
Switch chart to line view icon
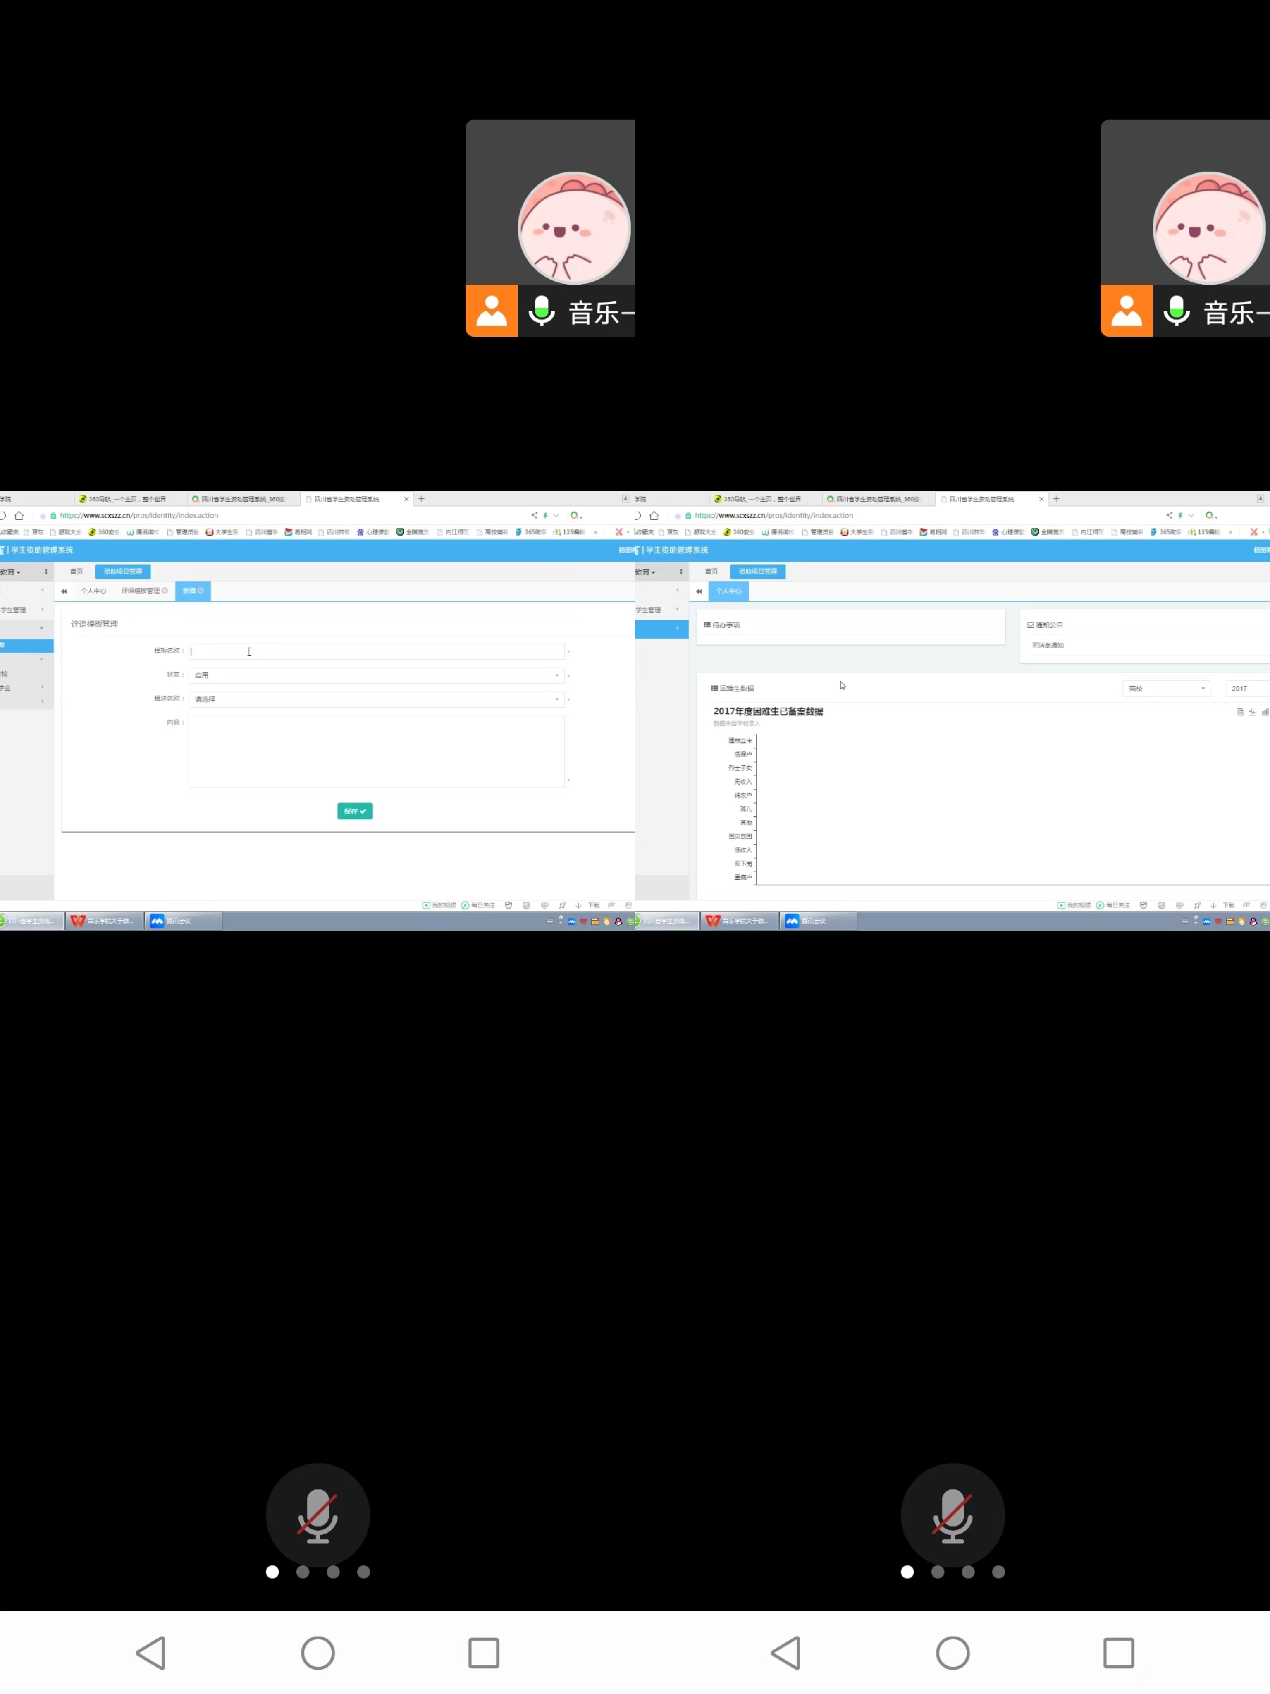pos(1252,712)
